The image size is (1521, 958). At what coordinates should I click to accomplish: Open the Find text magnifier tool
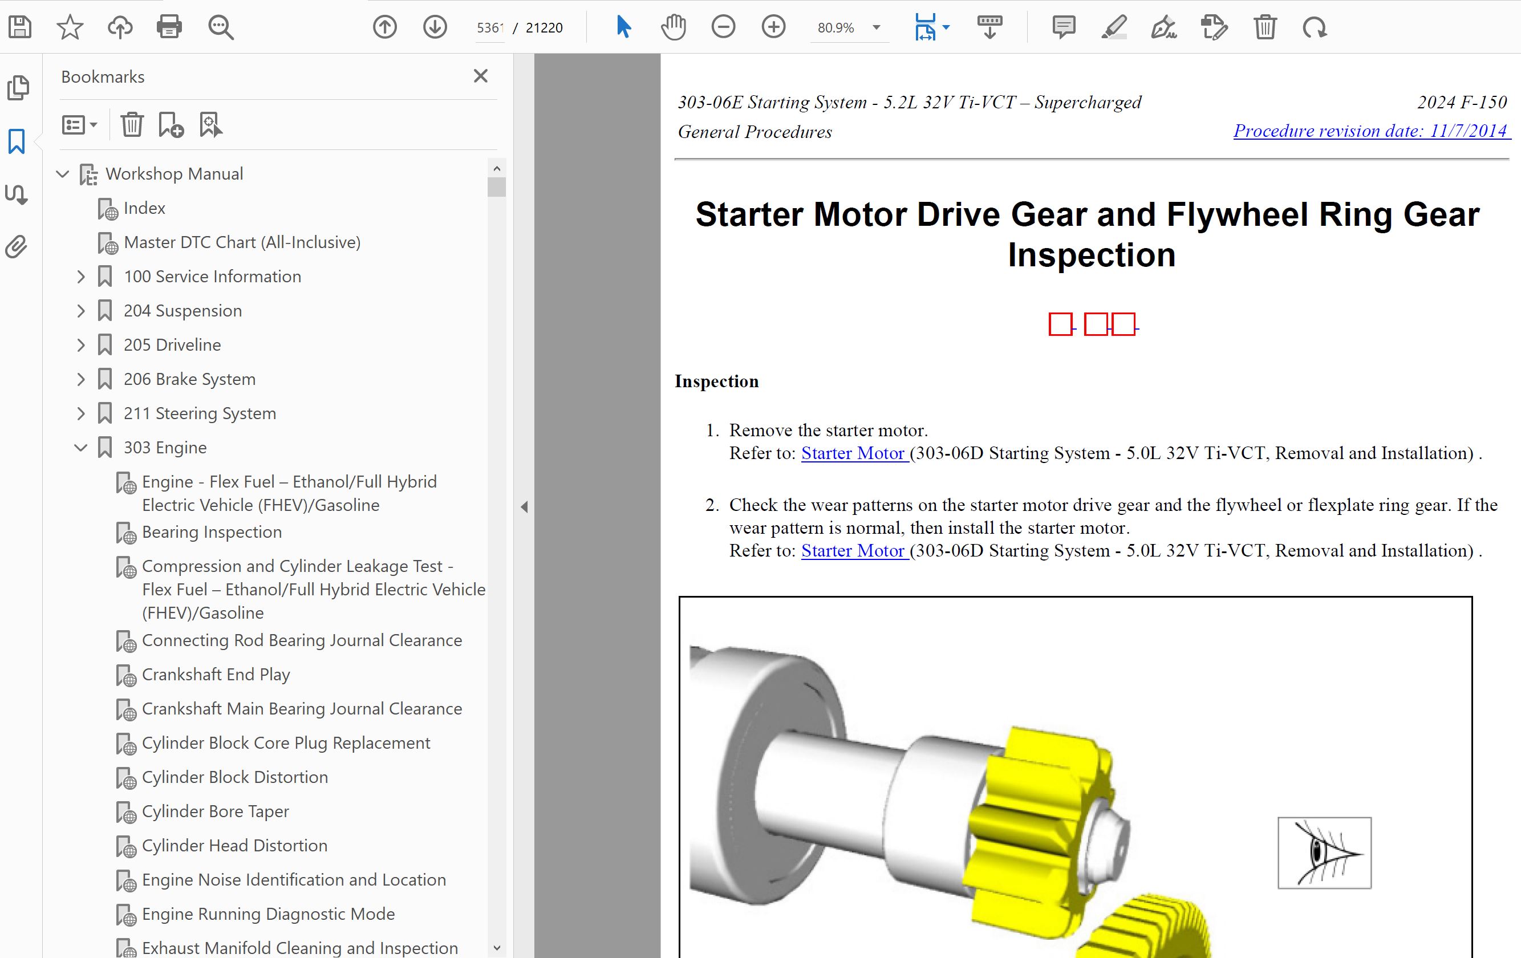[221, 27]
